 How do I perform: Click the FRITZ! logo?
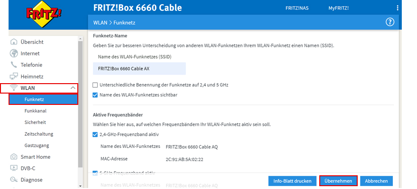coord(44,15)
